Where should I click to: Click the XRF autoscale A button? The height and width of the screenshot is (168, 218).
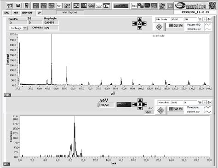[140, 105]
